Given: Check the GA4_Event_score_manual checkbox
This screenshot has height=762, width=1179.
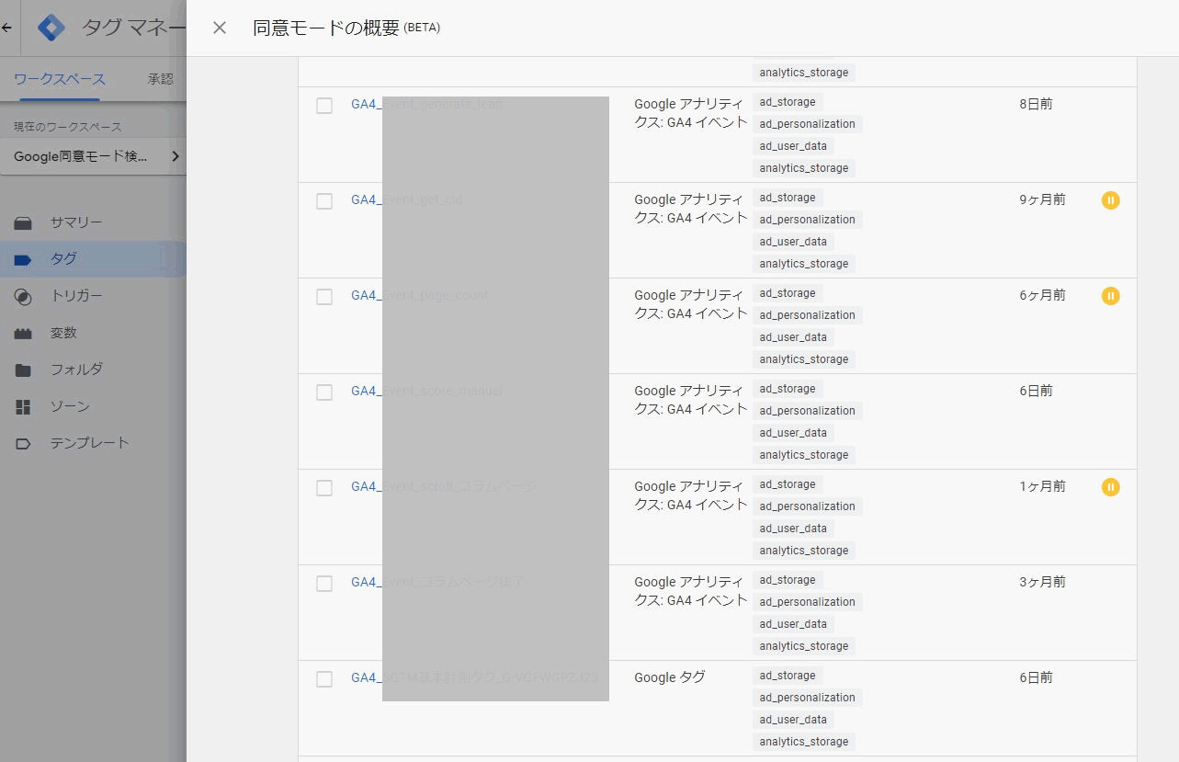Looking at the screenshot, I should point(324,392).
